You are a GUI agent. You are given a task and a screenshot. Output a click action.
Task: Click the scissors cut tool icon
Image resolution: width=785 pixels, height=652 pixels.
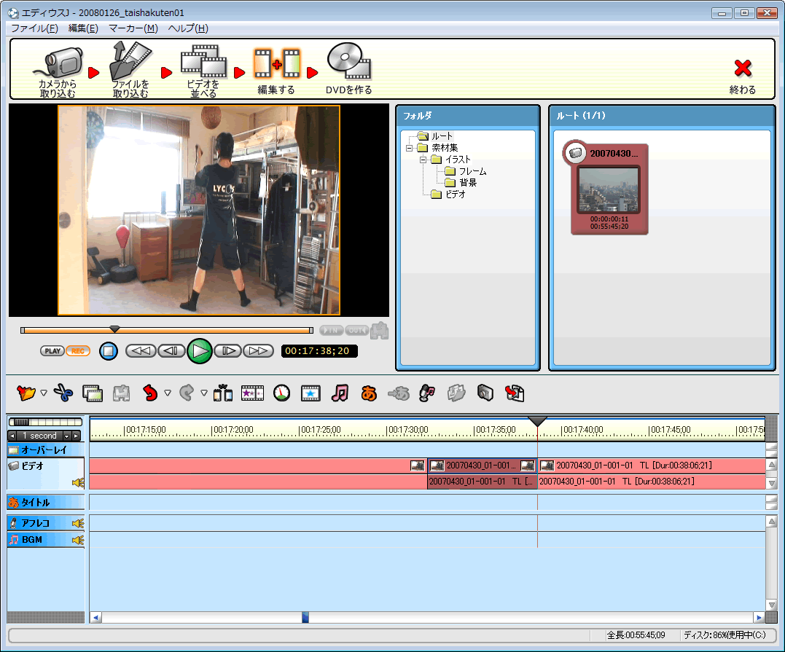point(63,393)
